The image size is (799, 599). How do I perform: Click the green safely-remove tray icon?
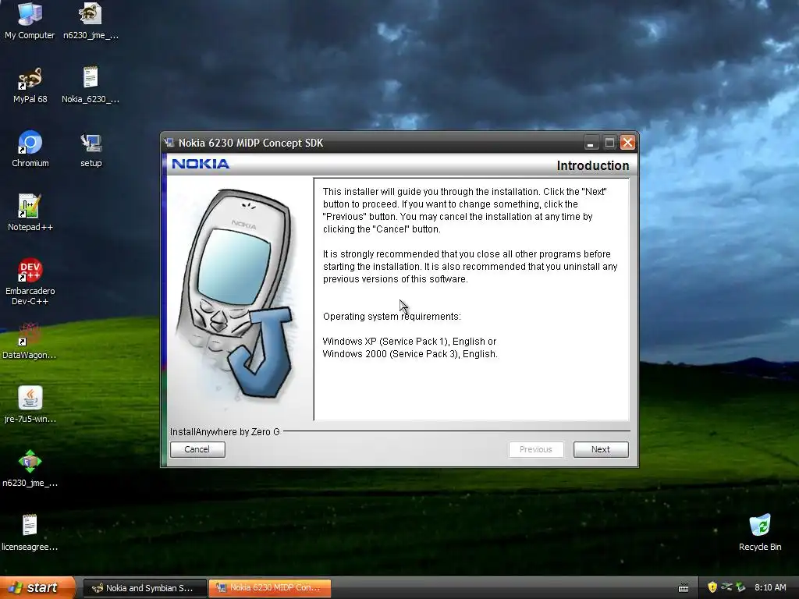pos(740,587)
